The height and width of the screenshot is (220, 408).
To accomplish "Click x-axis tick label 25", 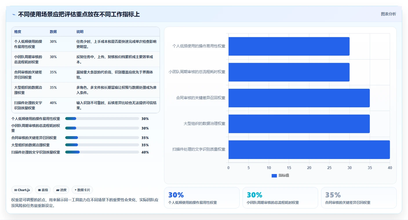I will tap(329, 168).
